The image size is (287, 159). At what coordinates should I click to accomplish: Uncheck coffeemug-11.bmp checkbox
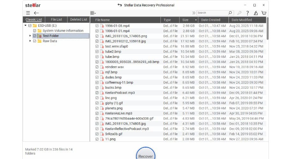tap(97, 82)
